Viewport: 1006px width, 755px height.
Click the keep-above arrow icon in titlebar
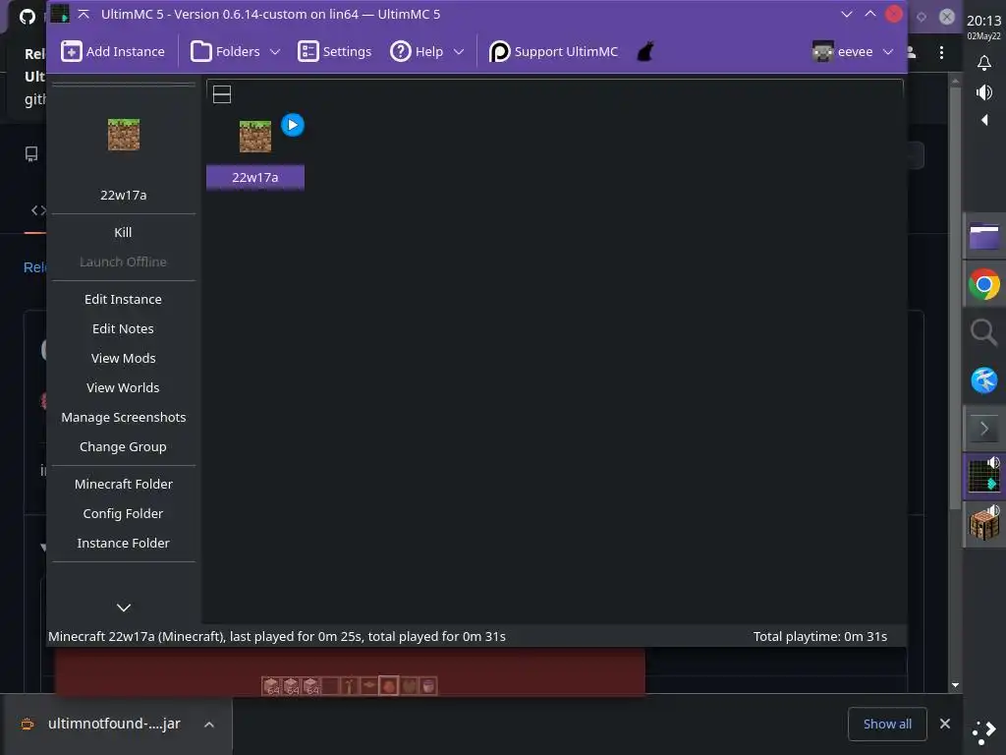click(84, 14)
